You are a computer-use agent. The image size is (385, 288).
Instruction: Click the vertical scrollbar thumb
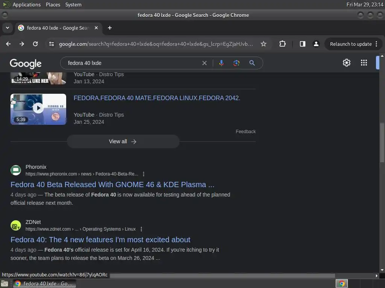(382, 142)
